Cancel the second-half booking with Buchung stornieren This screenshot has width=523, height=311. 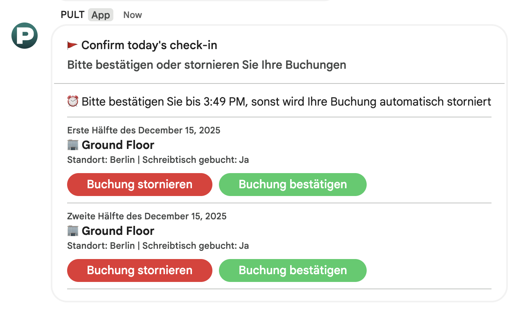pos(140,270)
